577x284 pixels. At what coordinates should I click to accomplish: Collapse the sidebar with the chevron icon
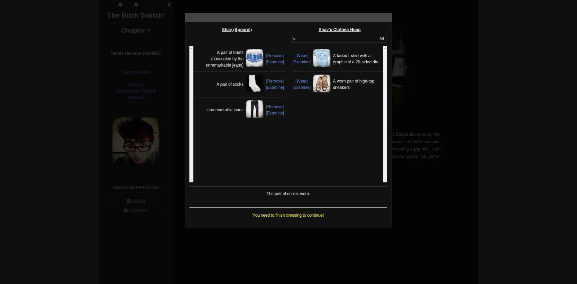coord(169,5)
